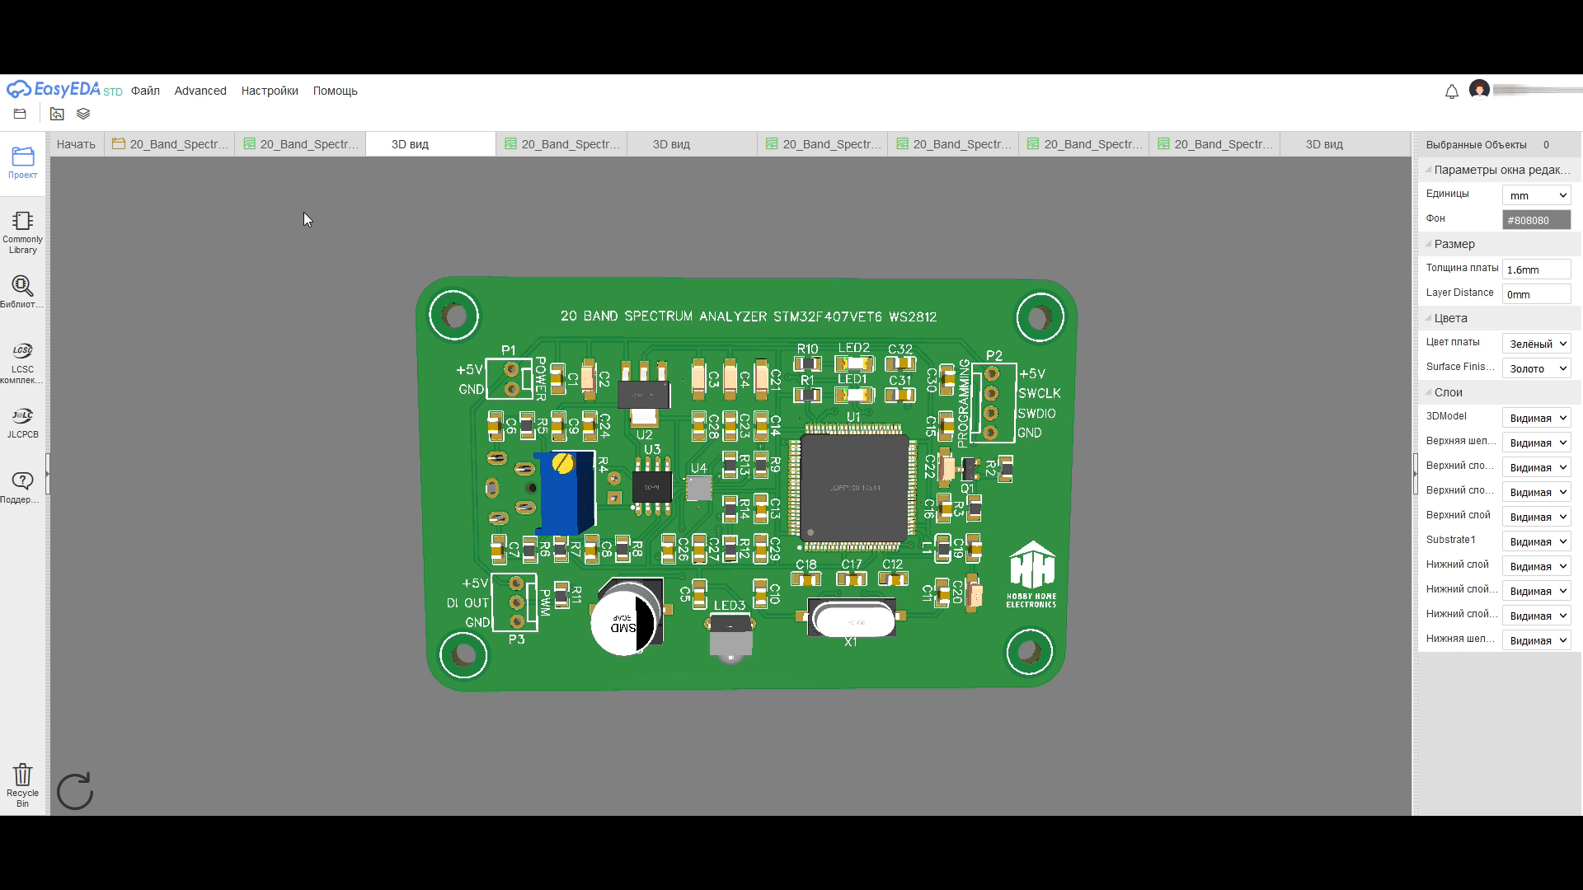Click the layers icon in the top toolbar
The height and width of the screenshot is (890, 1583).
pos(82,114)
